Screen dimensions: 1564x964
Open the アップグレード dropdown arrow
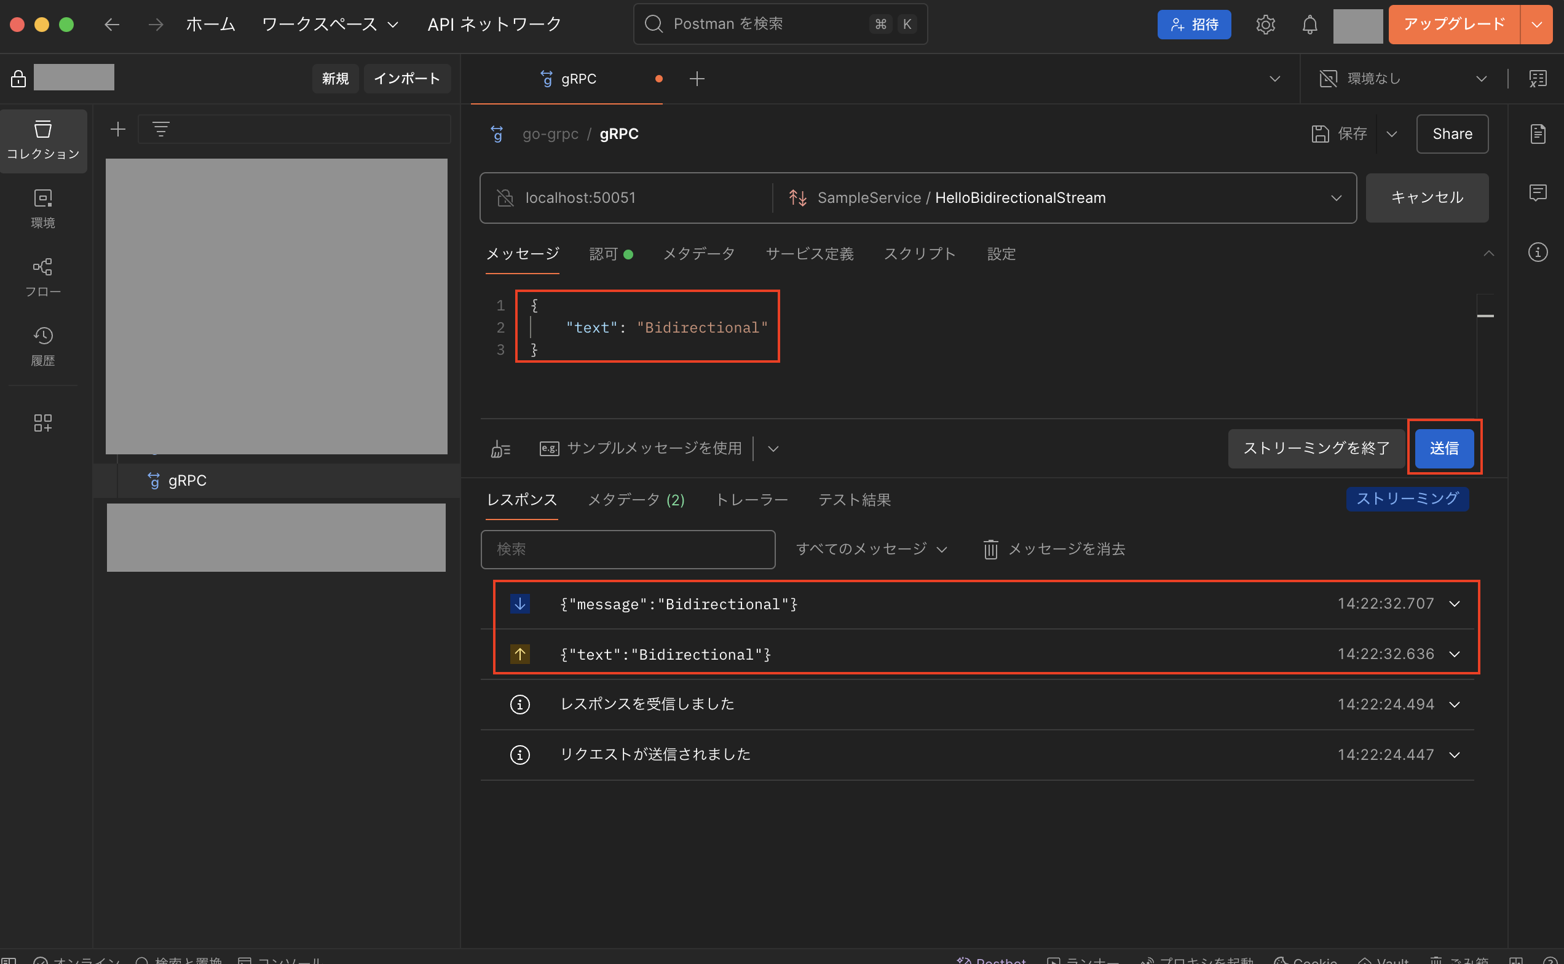click(x=1536, y=24)
